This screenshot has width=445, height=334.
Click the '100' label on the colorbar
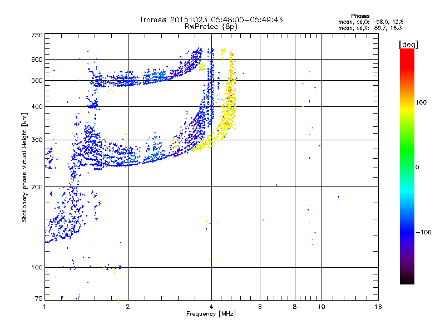tap(421, 102)
